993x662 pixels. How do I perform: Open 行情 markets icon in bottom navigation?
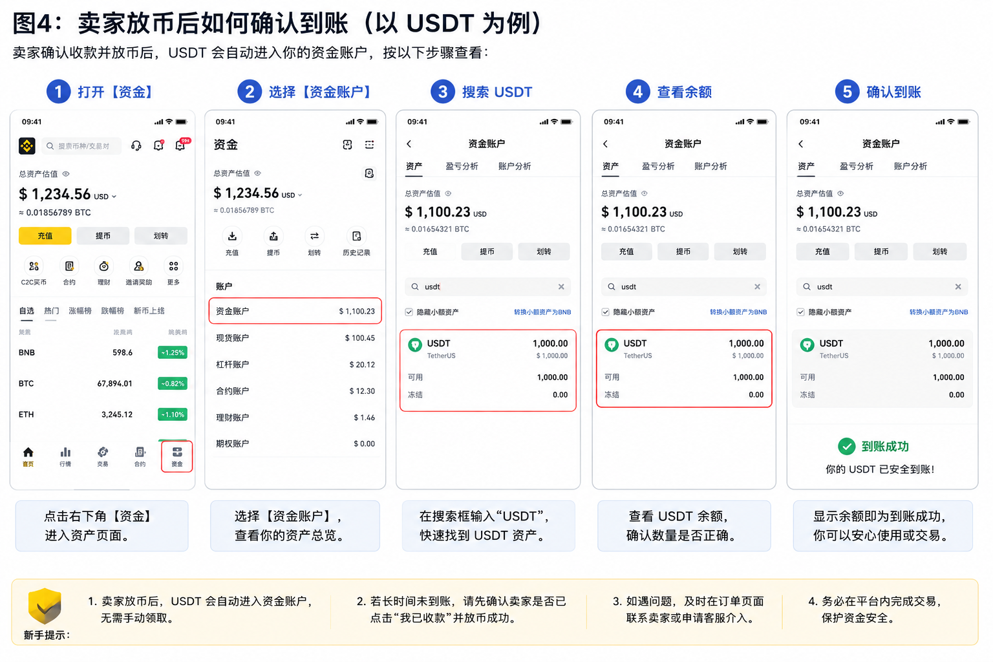tap(65, 453)
